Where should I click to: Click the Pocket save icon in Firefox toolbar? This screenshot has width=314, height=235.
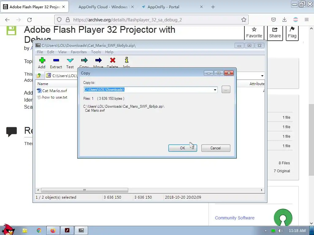[x=273, y=20]
